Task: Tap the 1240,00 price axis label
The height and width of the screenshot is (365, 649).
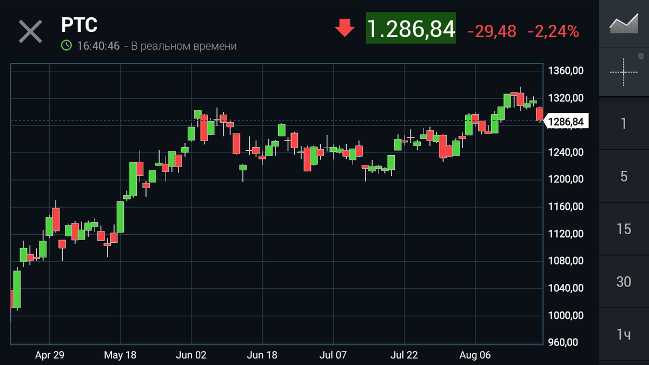Action: point(565,152)
